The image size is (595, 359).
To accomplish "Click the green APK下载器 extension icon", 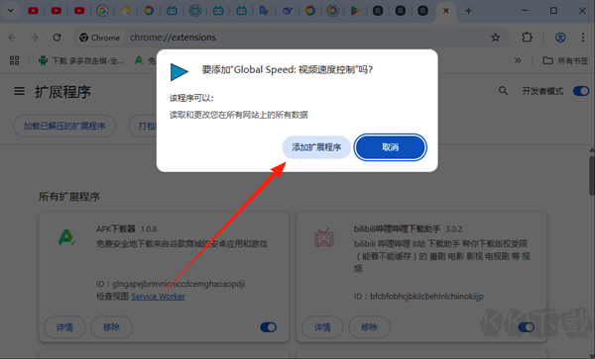I will click(x=66, y=237).
